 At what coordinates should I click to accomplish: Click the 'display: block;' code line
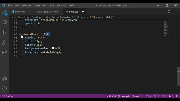36,38
